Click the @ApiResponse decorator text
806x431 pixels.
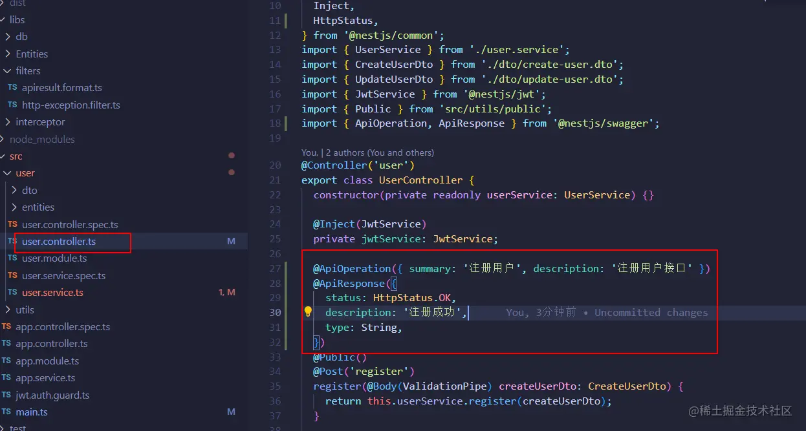[x=349, y=283]
